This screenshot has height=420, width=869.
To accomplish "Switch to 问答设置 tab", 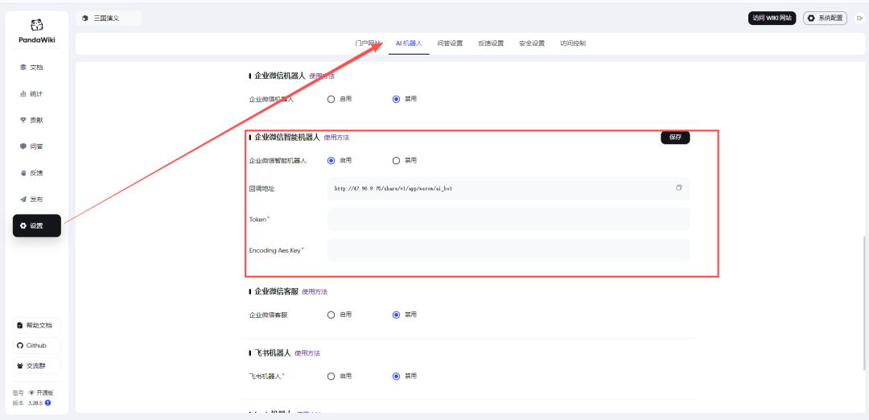I will (x=450, y=43).
